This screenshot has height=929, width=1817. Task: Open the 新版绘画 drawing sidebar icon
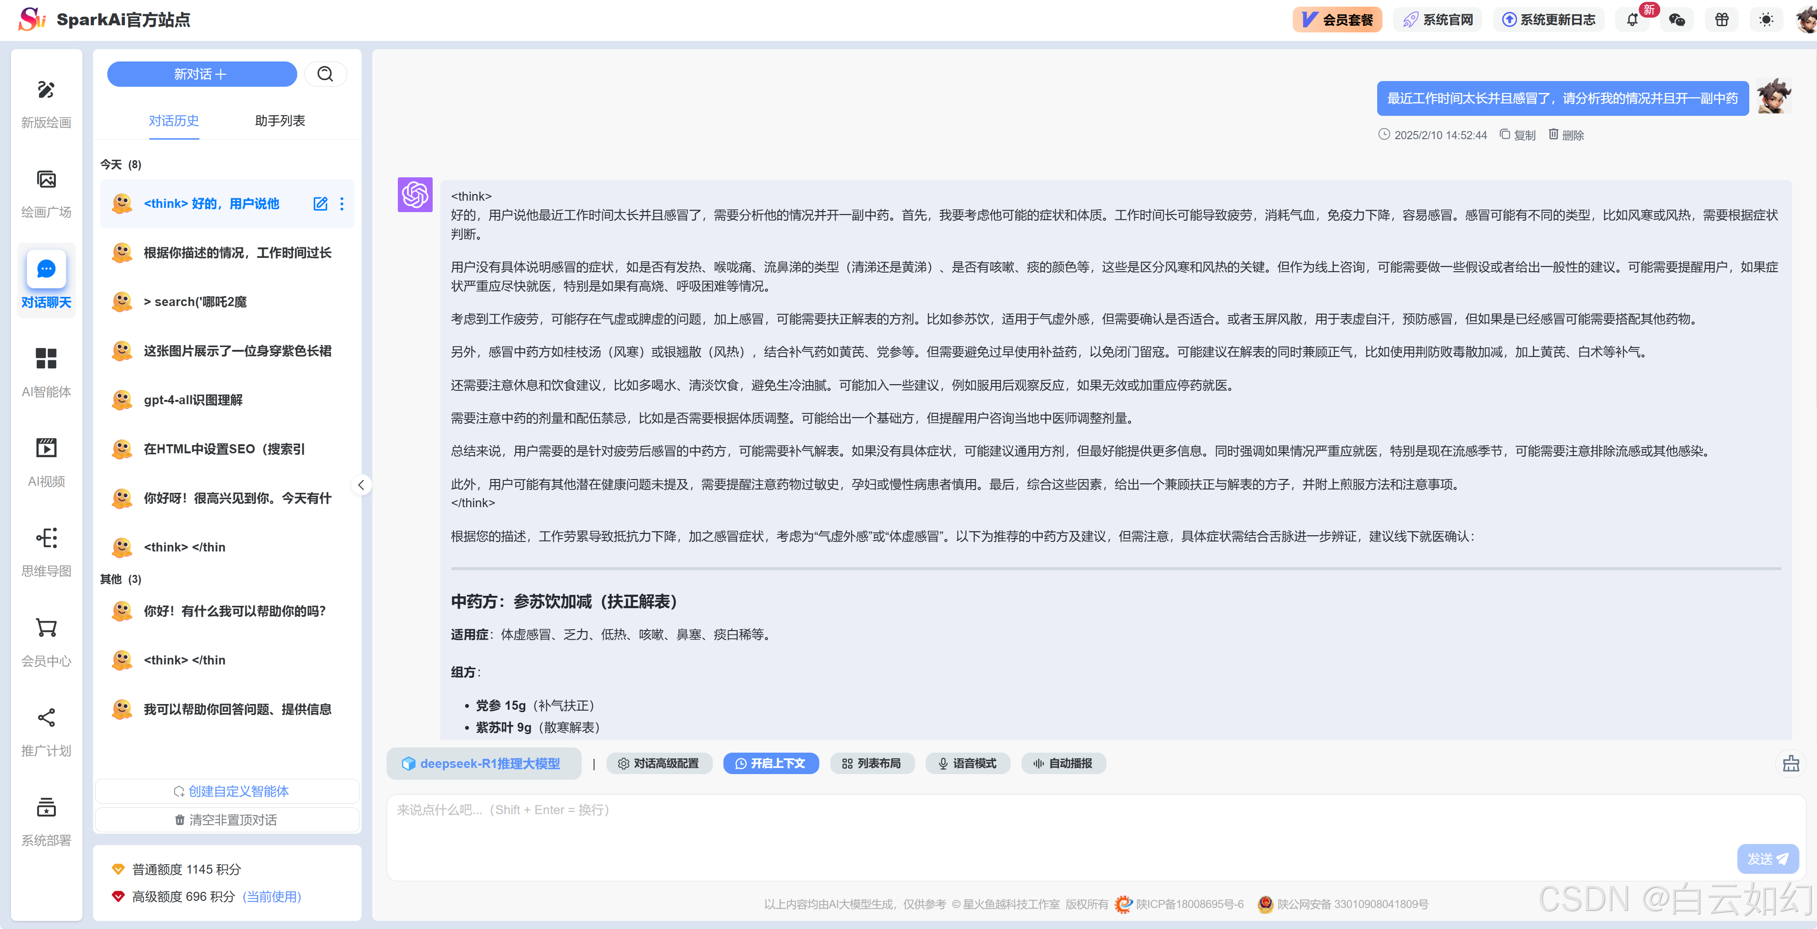46,90
